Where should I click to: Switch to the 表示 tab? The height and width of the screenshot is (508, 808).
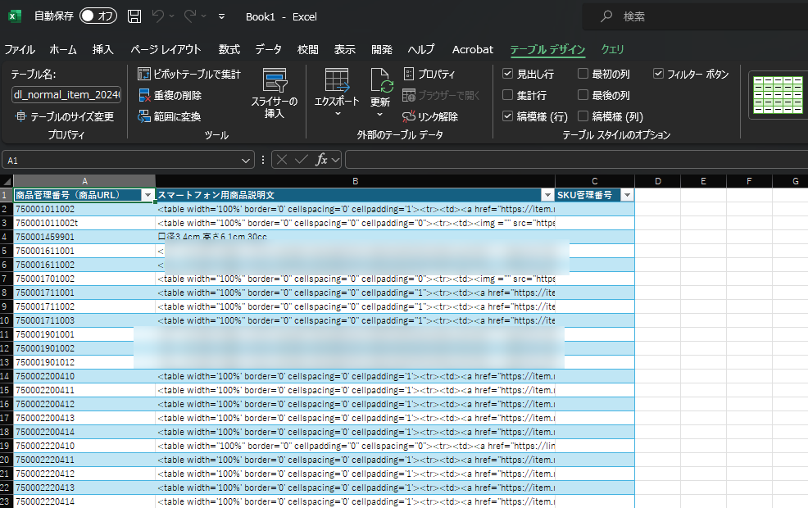tap(345, 49)
